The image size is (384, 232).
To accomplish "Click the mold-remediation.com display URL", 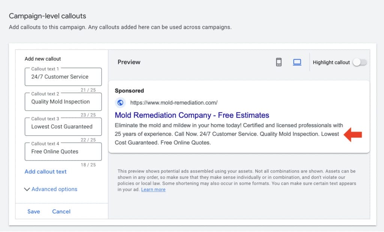I will coord(174,103).
